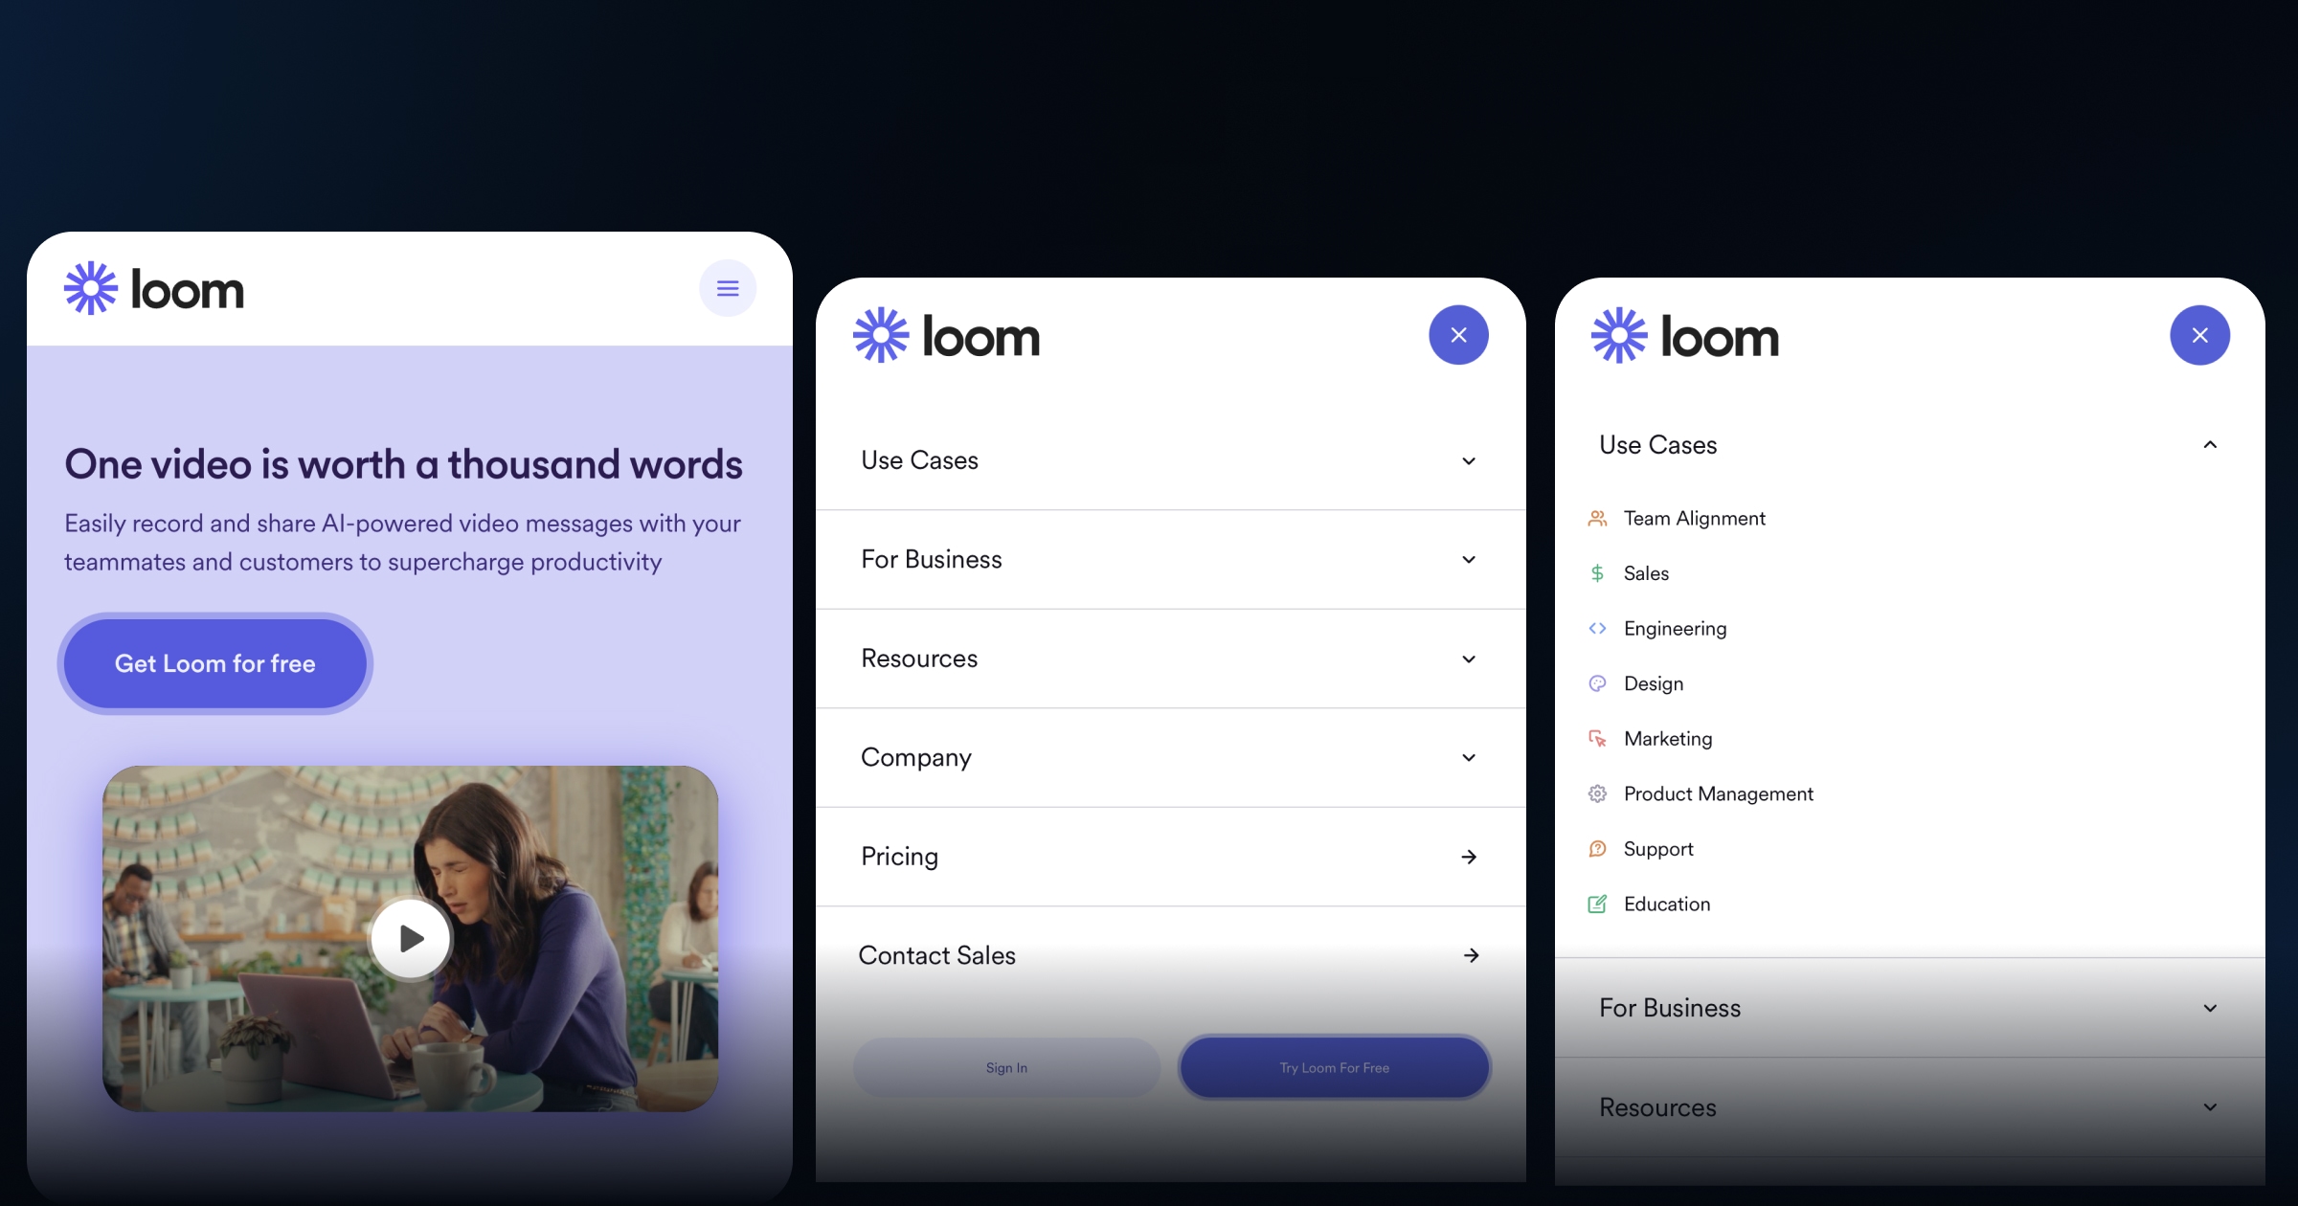
Task: Click the dollar icon next to Sales
Action: coord(1597,572)
